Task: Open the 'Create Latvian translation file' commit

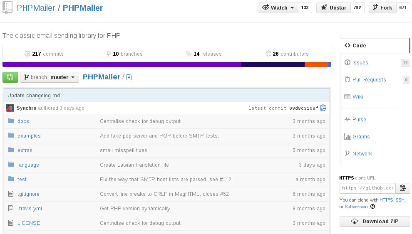Action: 134,165
